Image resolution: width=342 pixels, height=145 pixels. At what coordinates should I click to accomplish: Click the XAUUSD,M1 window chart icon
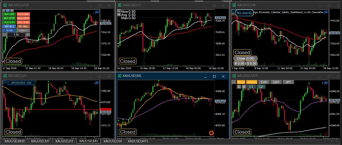(5, 76)
